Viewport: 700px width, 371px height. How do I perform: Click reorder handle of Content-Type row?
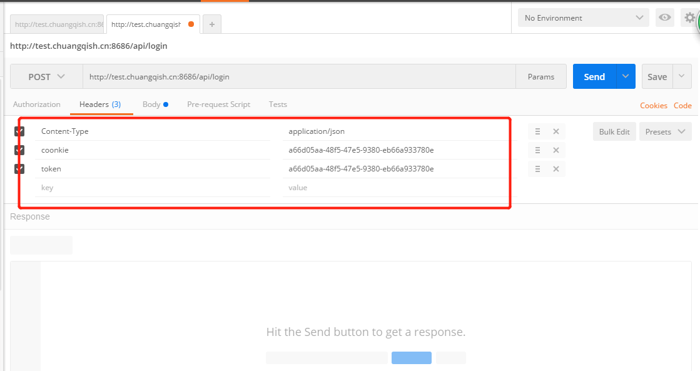coord(537,131)
